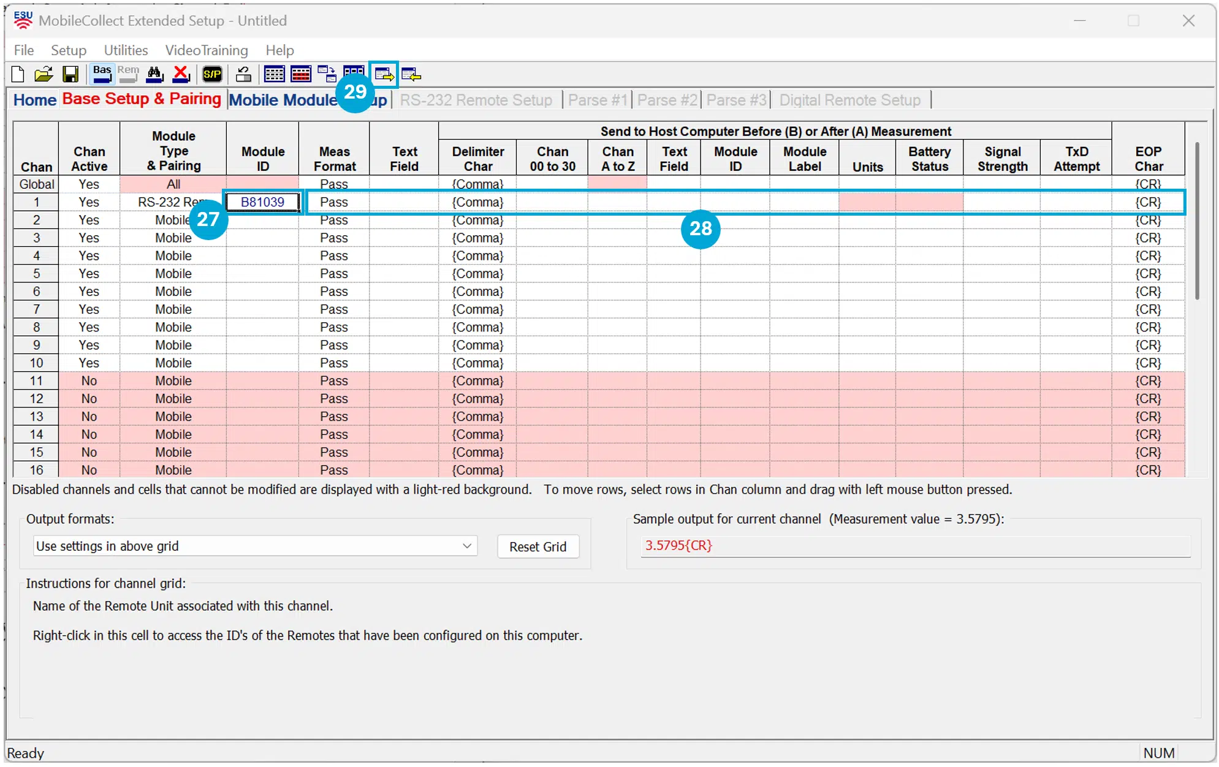
Task: Click the receive-setup left yellow arrow icon
Action: point(411,75)
